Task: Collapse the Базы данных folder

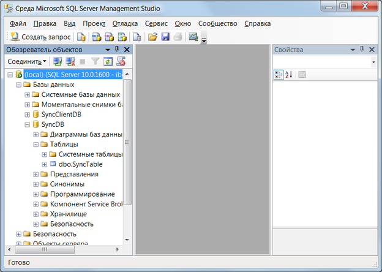Action: coord(19,85)
